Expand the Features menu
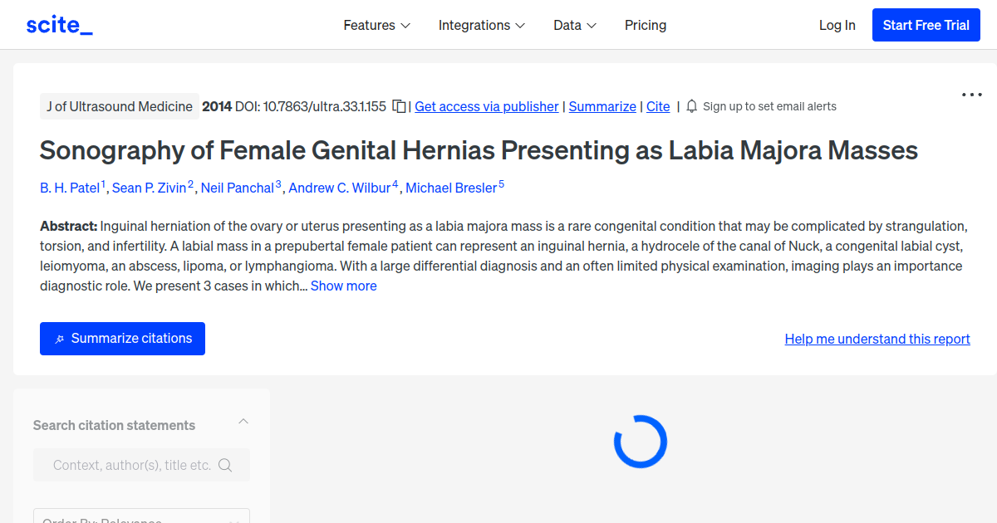This screenshot has width=997, height=523. [x=377, y=25]
